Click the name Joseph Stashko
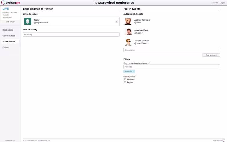227x142 pixels. tap(141, 41)
